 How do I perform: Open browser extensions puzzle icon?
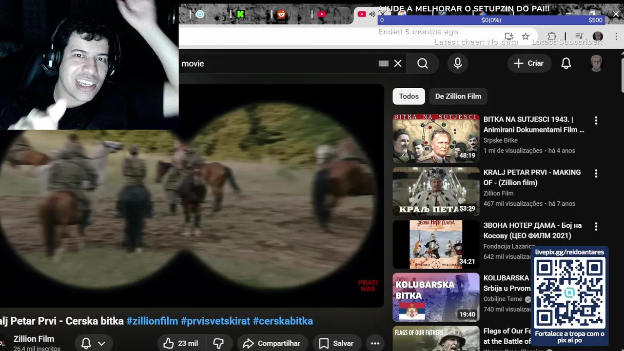coord(552,37)
